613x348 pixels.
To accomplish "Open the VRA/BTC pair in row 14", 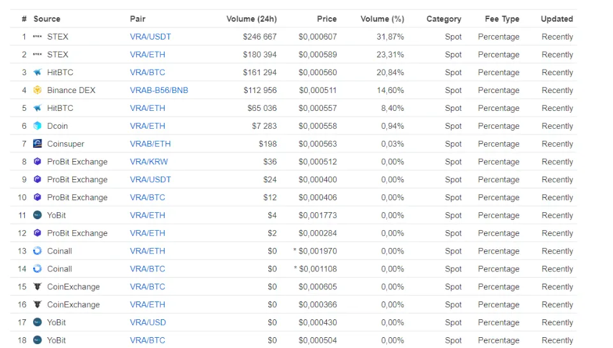I will (x=148, y=269).
